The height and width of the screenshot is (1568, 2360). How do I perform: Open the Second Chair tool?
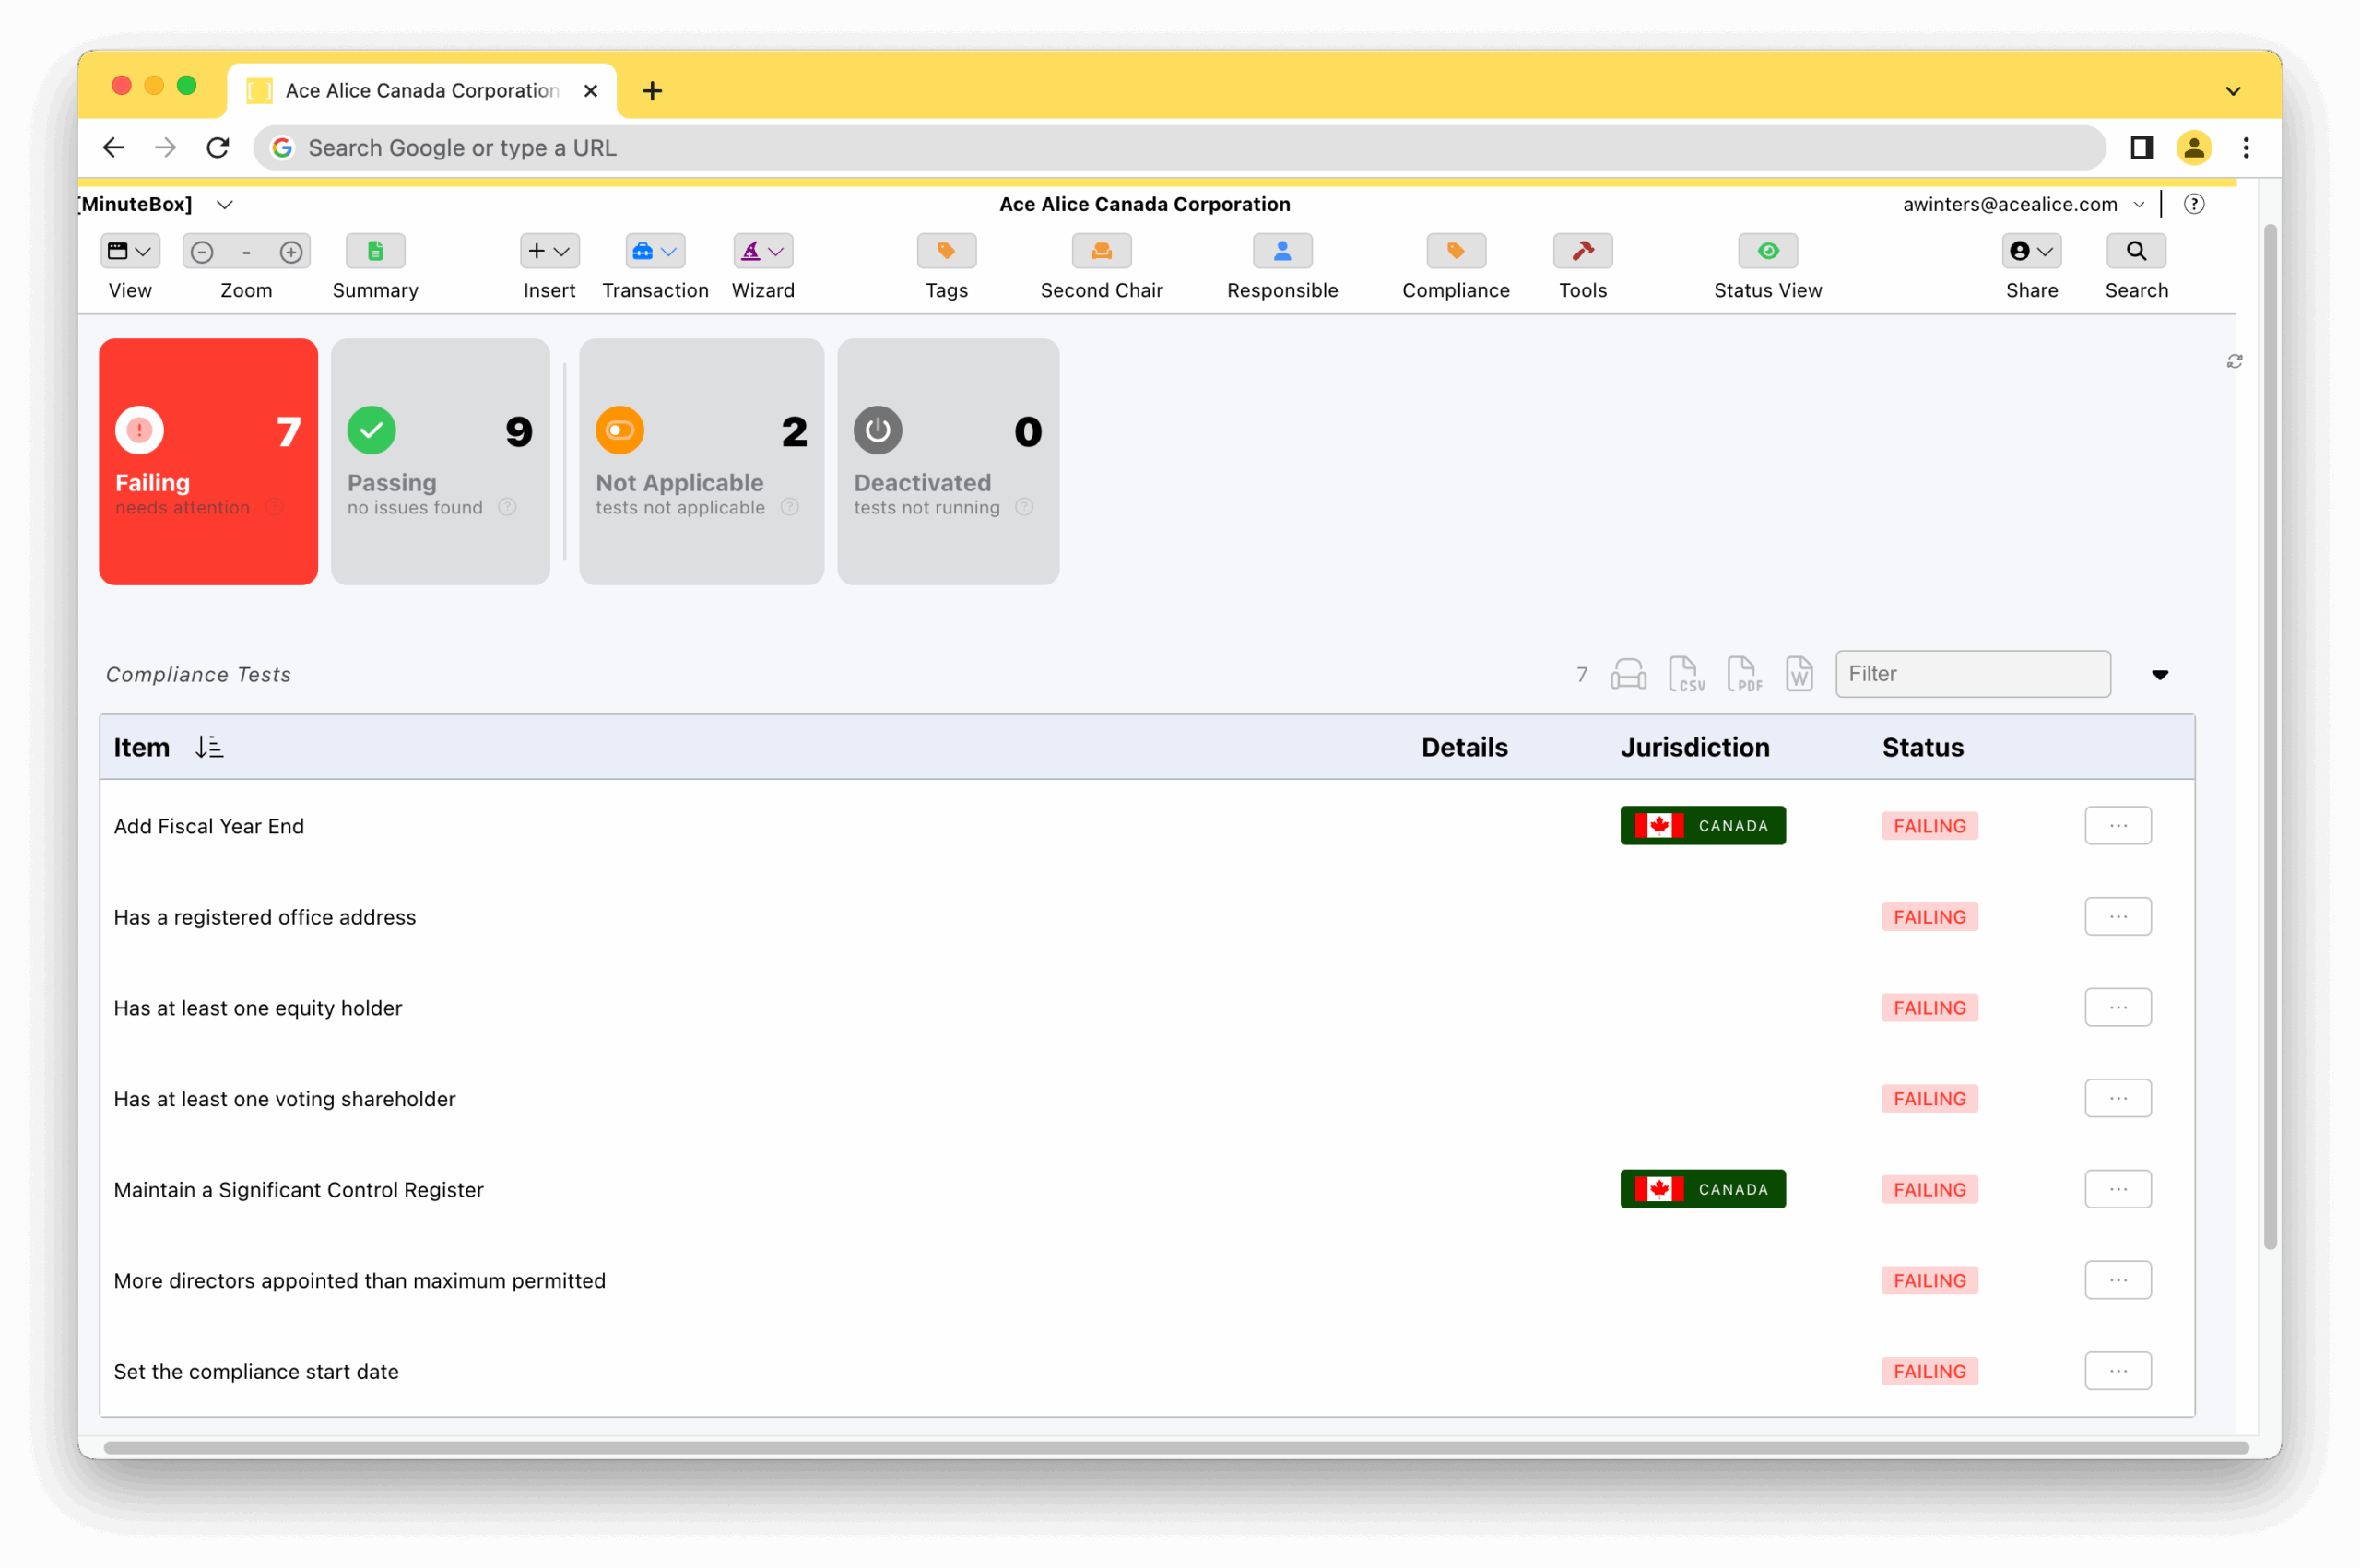coord(1101,251)
